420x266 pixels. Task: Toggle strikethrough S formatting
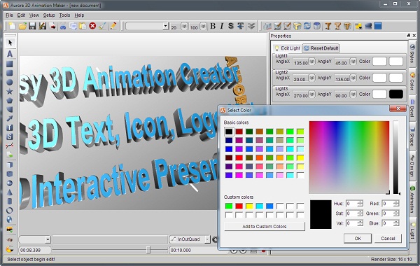pyautogui.click(x=230, y=26)
